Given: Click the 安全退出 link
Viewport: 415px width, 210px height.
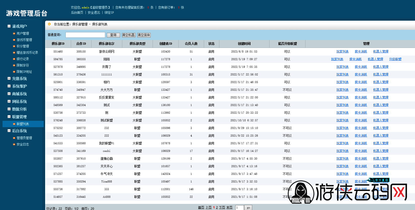Looking at the screenshot, I should (x=94, y=12).
